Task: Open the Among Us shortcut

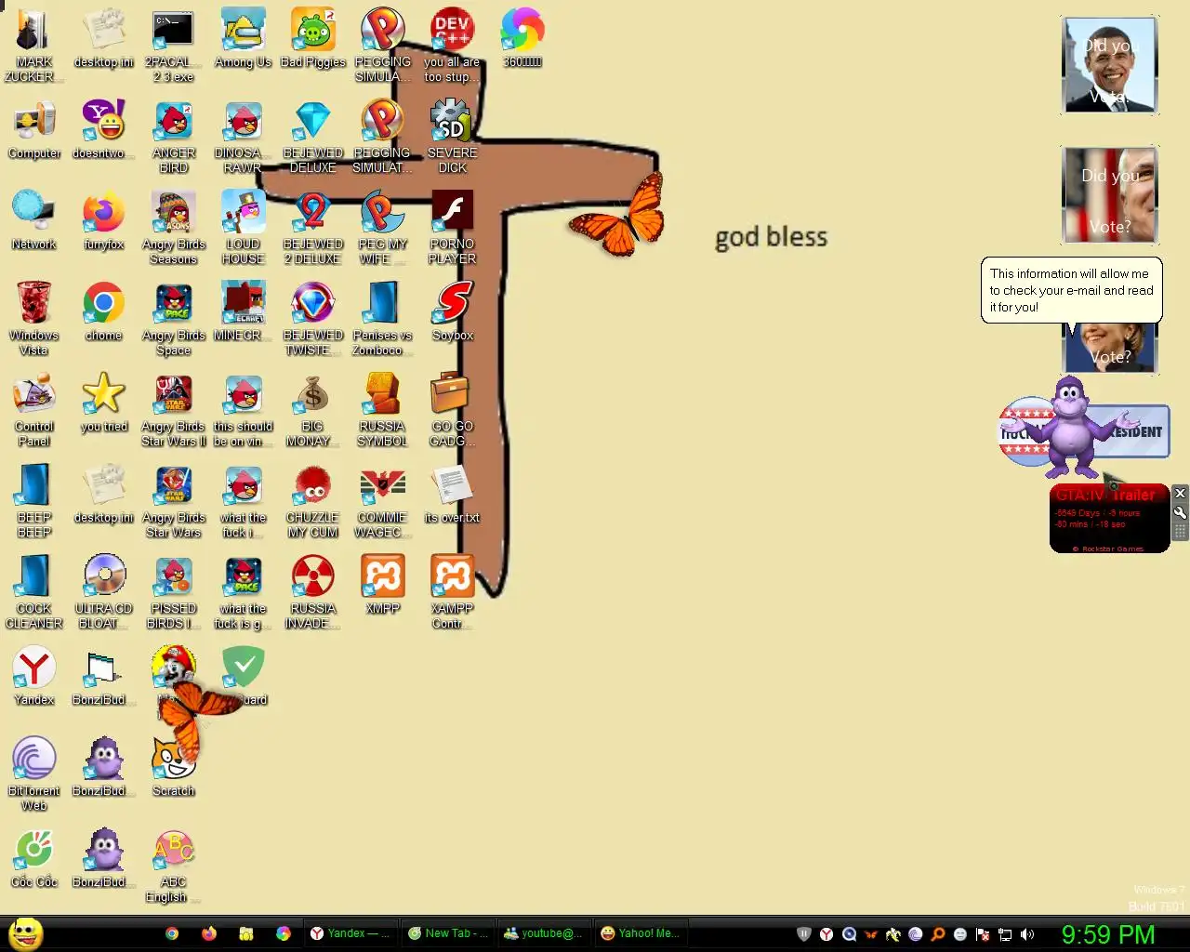Action: pyautogui.click(x=243, y=39)
